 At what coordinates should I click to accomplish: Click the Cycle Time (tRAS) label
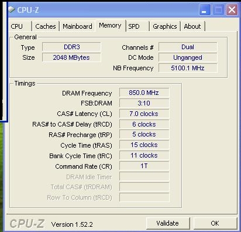86,145
